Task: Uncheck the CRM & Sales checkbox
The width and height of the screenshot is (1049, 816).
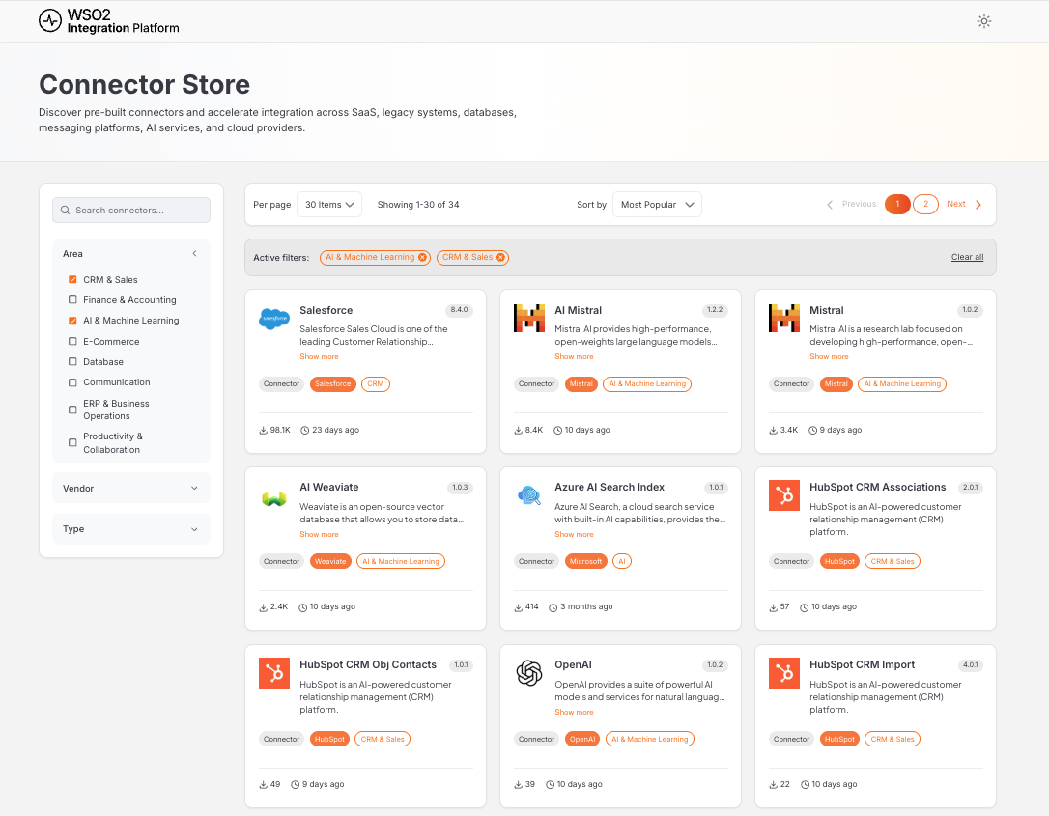Action: pyautogui.click(x=72, y=280)
